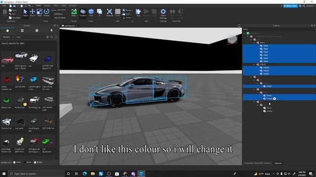This screenshot has width=316, height=177.
Task: Switch to the MODEL ribbon tab
Action: (47, 6)
